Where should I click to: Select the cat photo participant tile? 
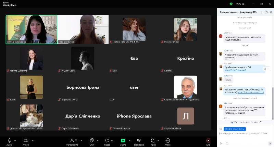coord(32,116)
